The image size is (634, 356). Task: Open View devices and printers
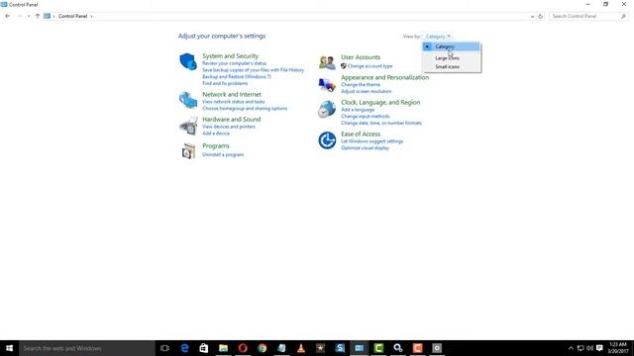(x=229, y=127)
